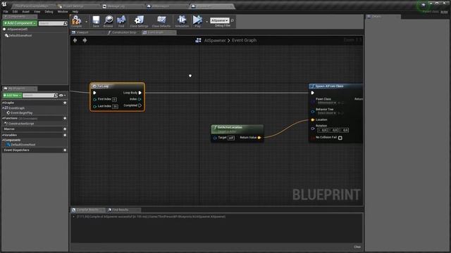
Task: Click Clear in the Compiler Results panel
Action: (x=357, y=247)
